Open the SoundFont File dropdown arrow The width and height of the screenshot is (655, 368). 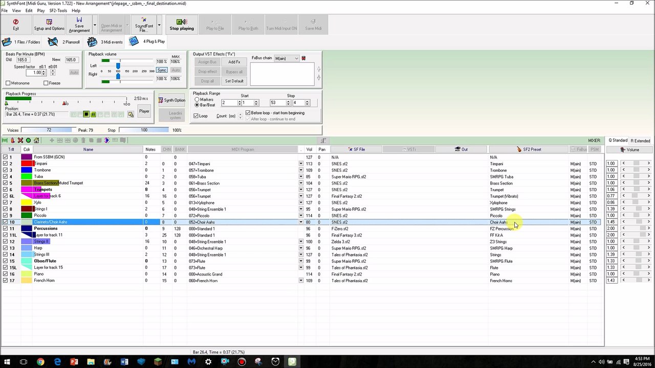(x=159, y=25)
